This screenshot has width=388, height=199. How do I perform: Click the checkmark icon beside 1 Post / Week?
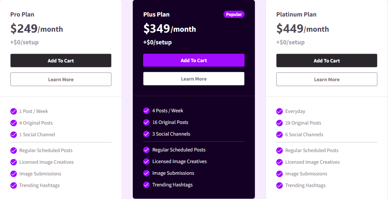point(14,111)
